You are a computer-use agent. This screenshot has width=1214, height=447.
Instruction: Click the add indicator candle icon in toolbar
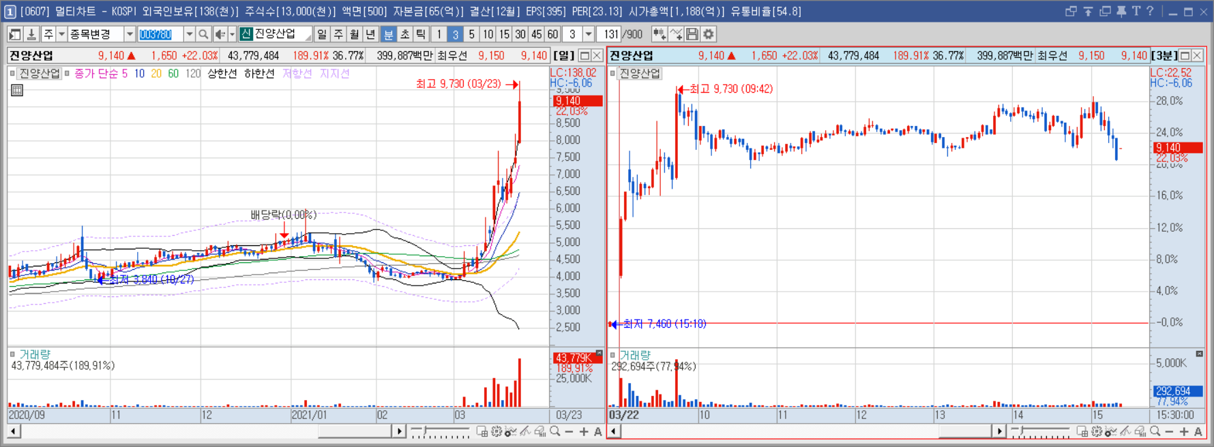click(x=660, y=34)
